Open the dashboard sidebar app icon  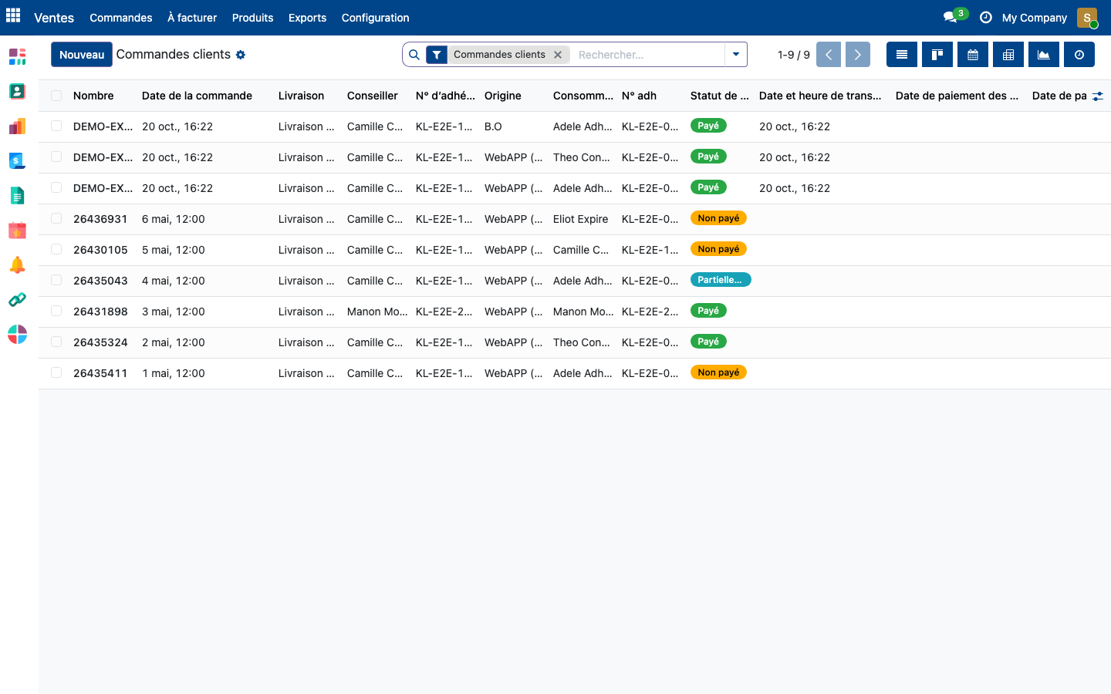coord(17,56)
